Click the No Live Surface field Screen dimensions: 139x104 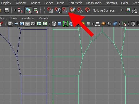pyautogui.click(x=106, y=10)
